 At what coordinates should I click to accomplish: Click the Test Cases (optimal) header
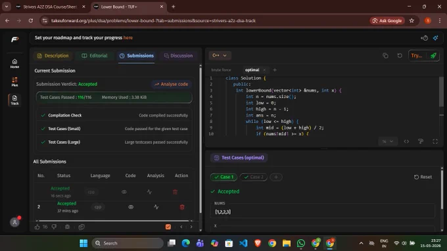click(x=239, y=158)
